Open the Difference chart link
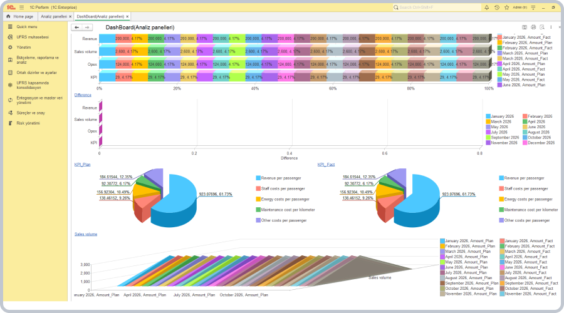This screenshot has height=313, width=564. point(83,95)
